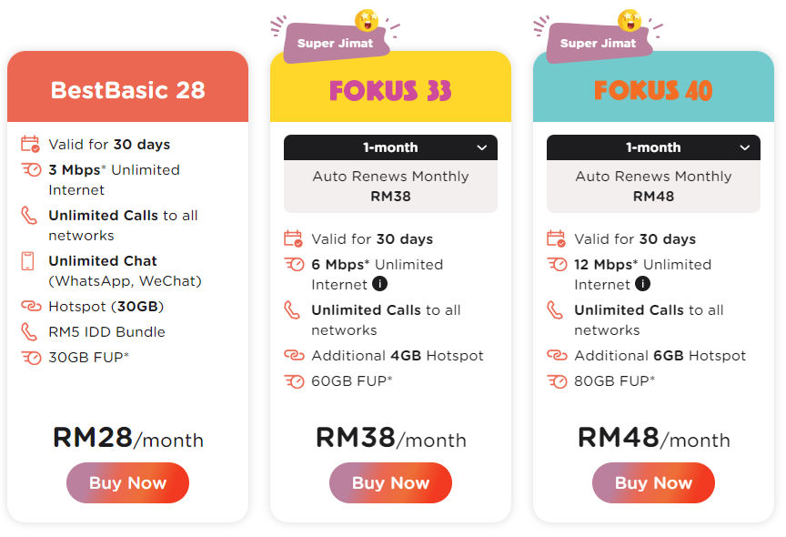The width and height of the screenshot is (786, 537).
Task: Click the FOKUS 33 speed gauge icon
Action: (293, 265)
